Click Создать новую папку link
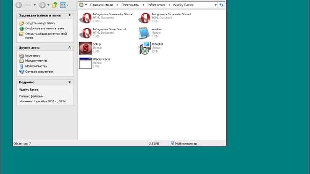This screenshot has width=310, height=174. 40,23
